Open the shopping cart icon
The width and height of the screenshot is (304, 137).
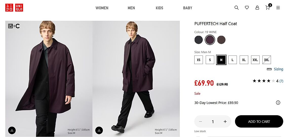click(x=268, y=8)
